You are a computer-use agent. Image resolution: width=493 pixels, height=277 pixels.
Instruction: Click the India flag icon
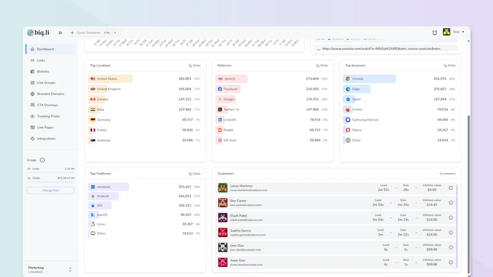(93, 110)
